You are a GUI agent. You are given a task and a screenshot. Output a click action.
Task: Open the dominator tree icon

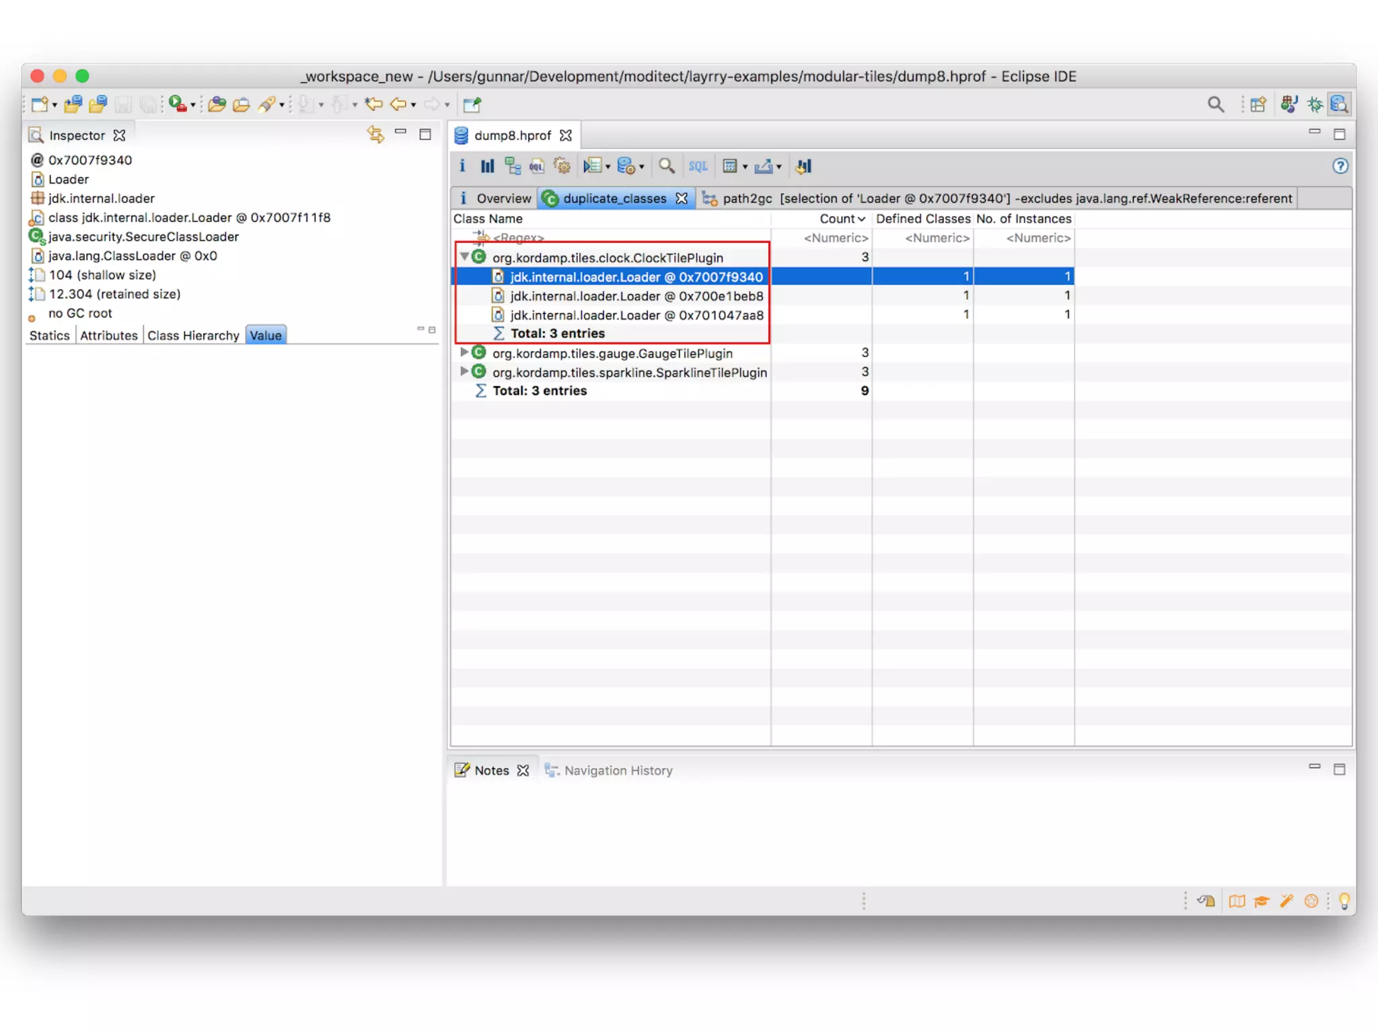click(x=513, y=166)
